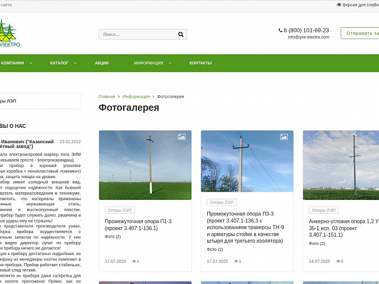Screen dimensions: 379x284
Task: Click Опоры ЛЭП tag on П3-3 card
Action: click(x=221, y=202)
